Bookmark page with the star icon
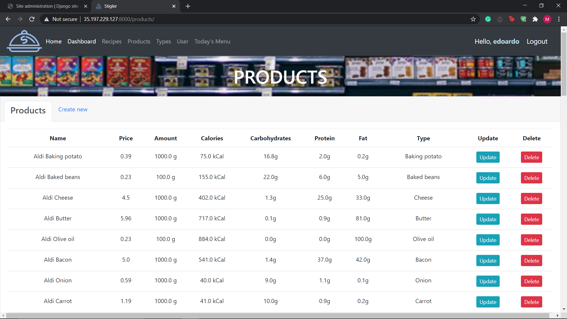Image resolution: width=567 pixels, height=319 pixels. pyautogui.click(x=473, y=19)
